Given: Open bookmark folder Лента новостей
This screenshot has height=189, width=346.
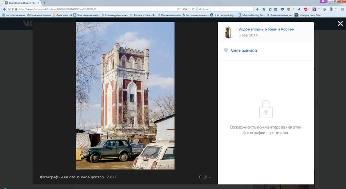Looking at the screenshot, I should point(62,15).
